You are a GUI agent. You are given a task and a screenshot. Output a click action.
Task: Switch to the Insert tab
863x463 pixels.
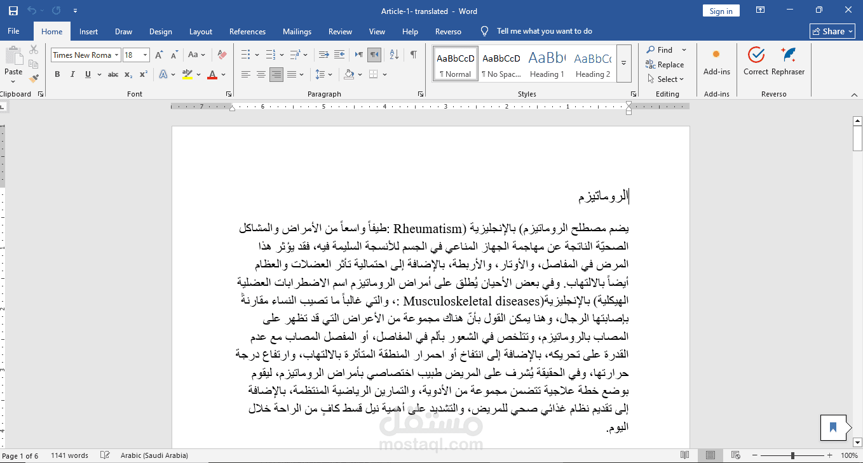88,32
